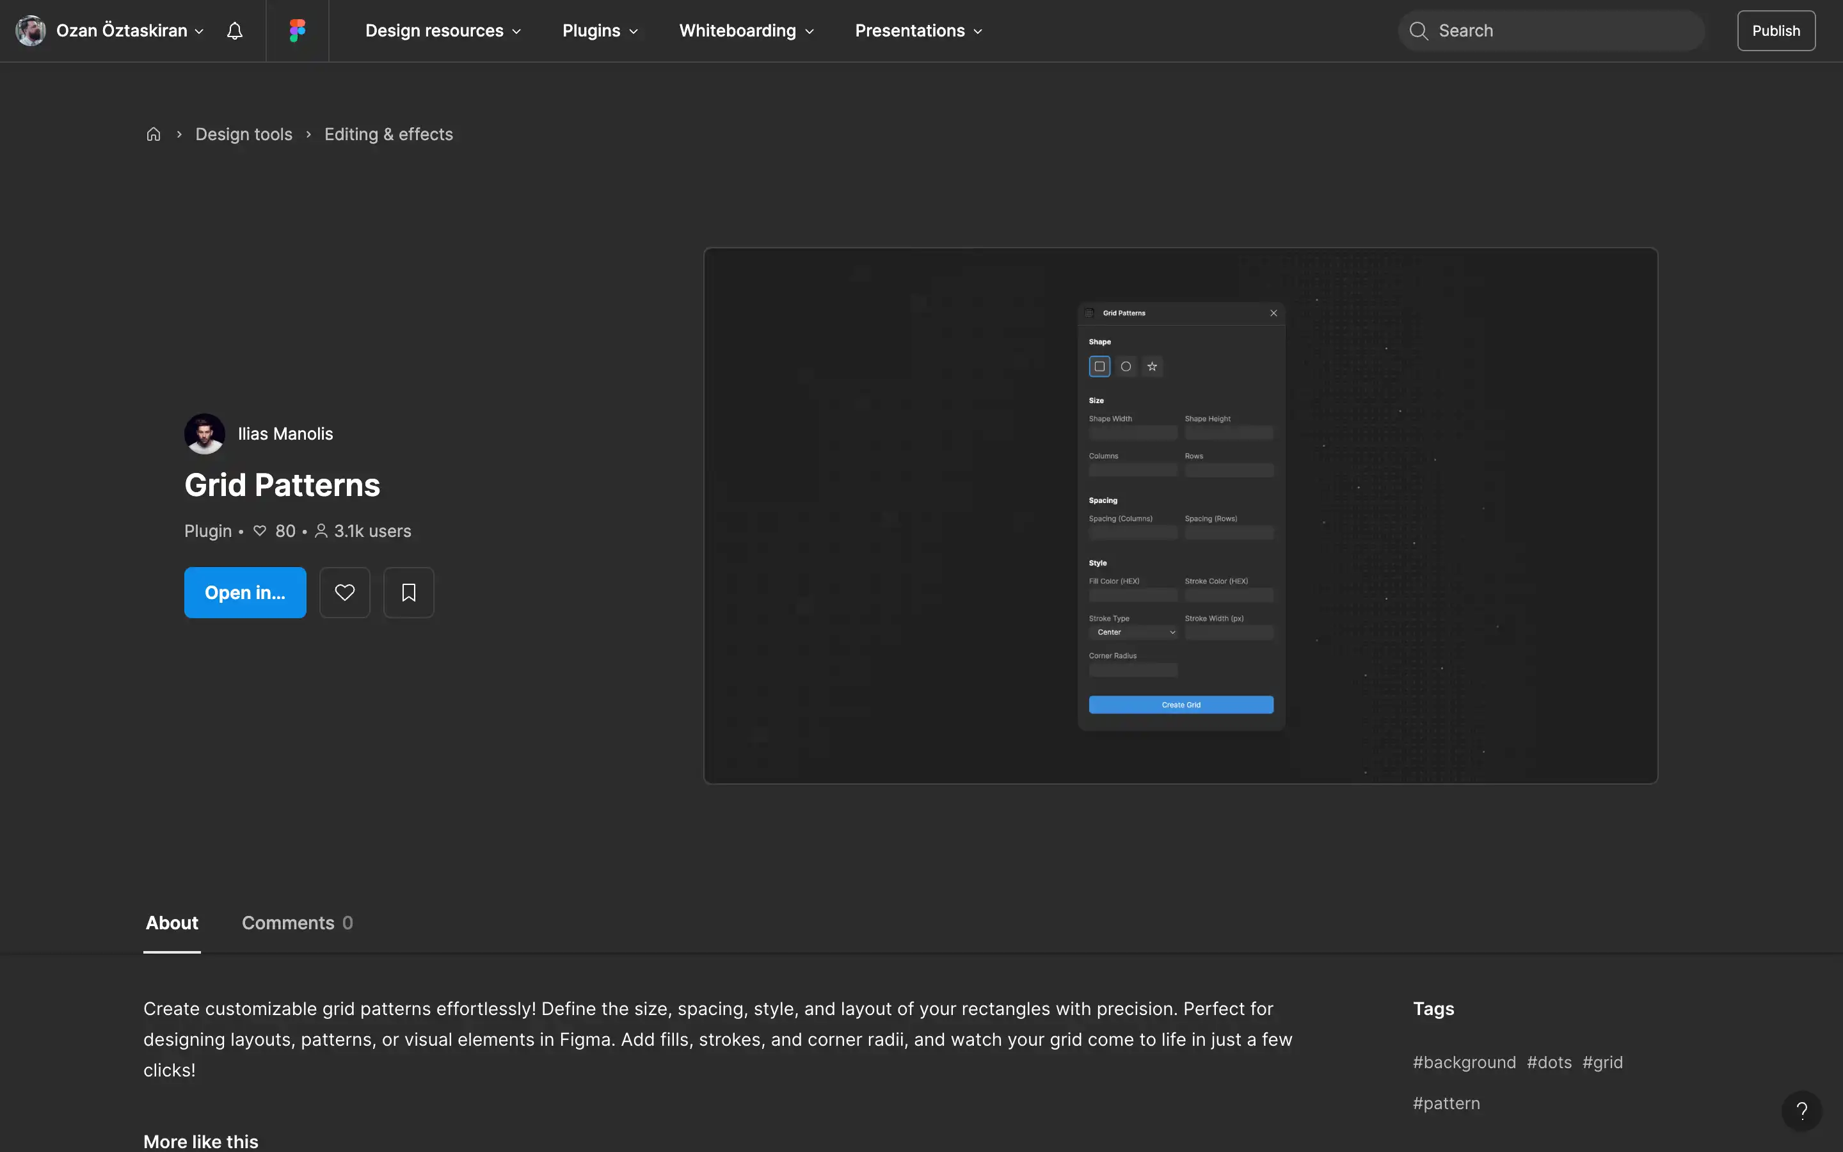
Task: Open Editing & effects breadcrumb link
Action: [x=388, y=134]
